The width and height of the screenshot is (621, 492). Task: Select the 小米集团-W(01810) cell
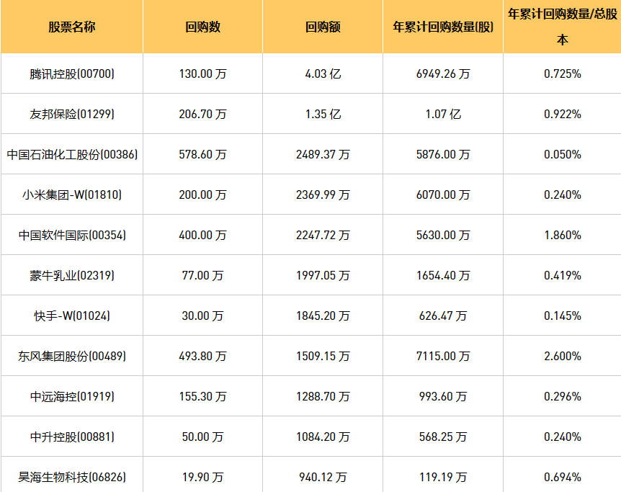pos(72,195)
